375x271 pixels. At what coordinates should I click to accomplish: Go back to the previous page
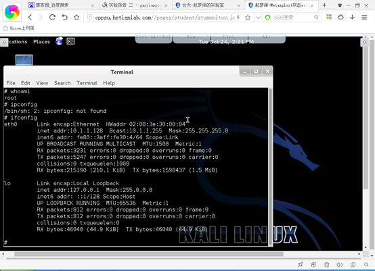pyautogui.click(x=30, y=17)
